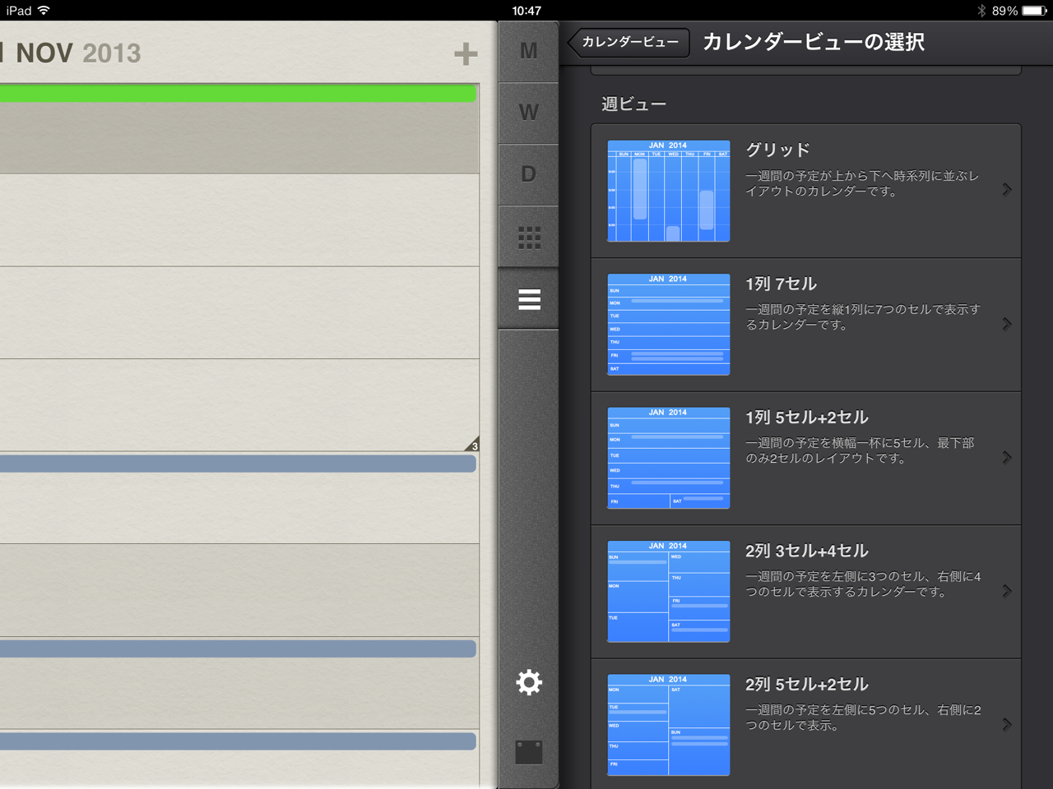Tap the plus icon to add event
Screen dimensions: 1053x789
tap(466, 54)
